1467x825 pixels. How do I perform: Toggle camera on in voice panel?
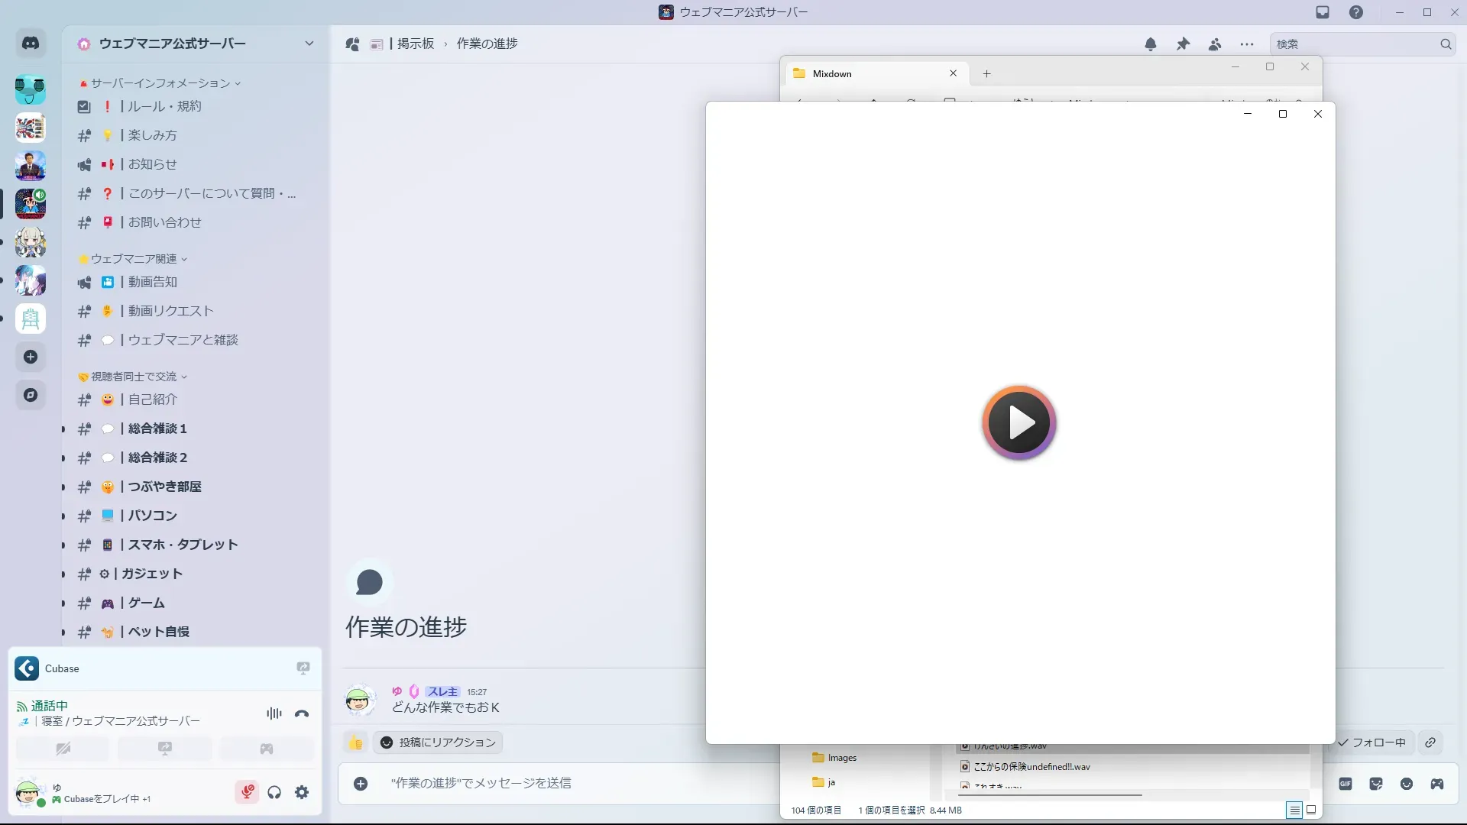(63, 749)
